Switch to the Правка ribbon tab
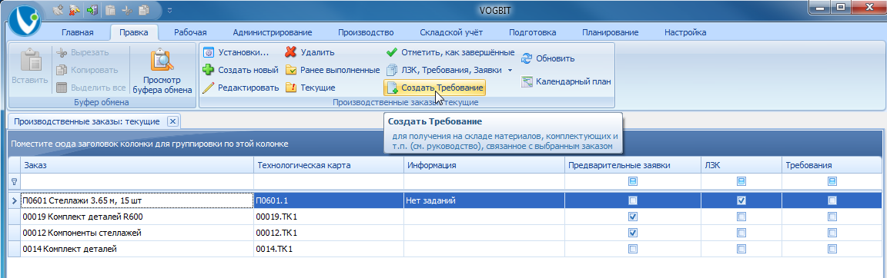Viewport: 887px width, 278px height. [x=134, y=32]
